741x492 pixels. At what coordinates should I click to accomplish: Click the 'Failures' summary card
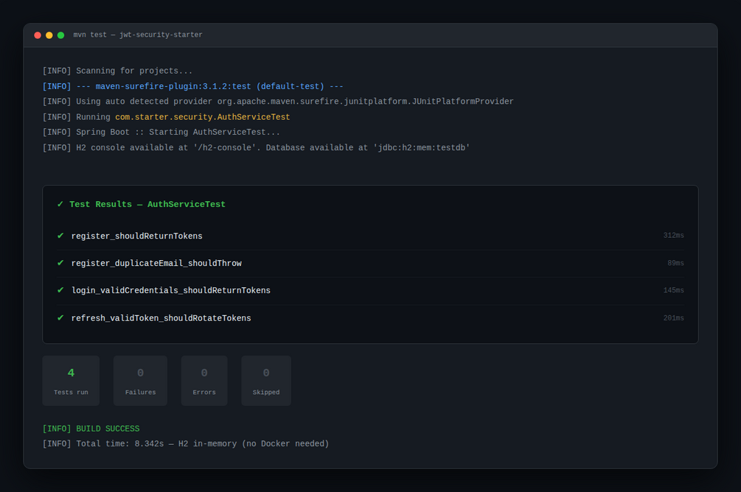[140, 381]
